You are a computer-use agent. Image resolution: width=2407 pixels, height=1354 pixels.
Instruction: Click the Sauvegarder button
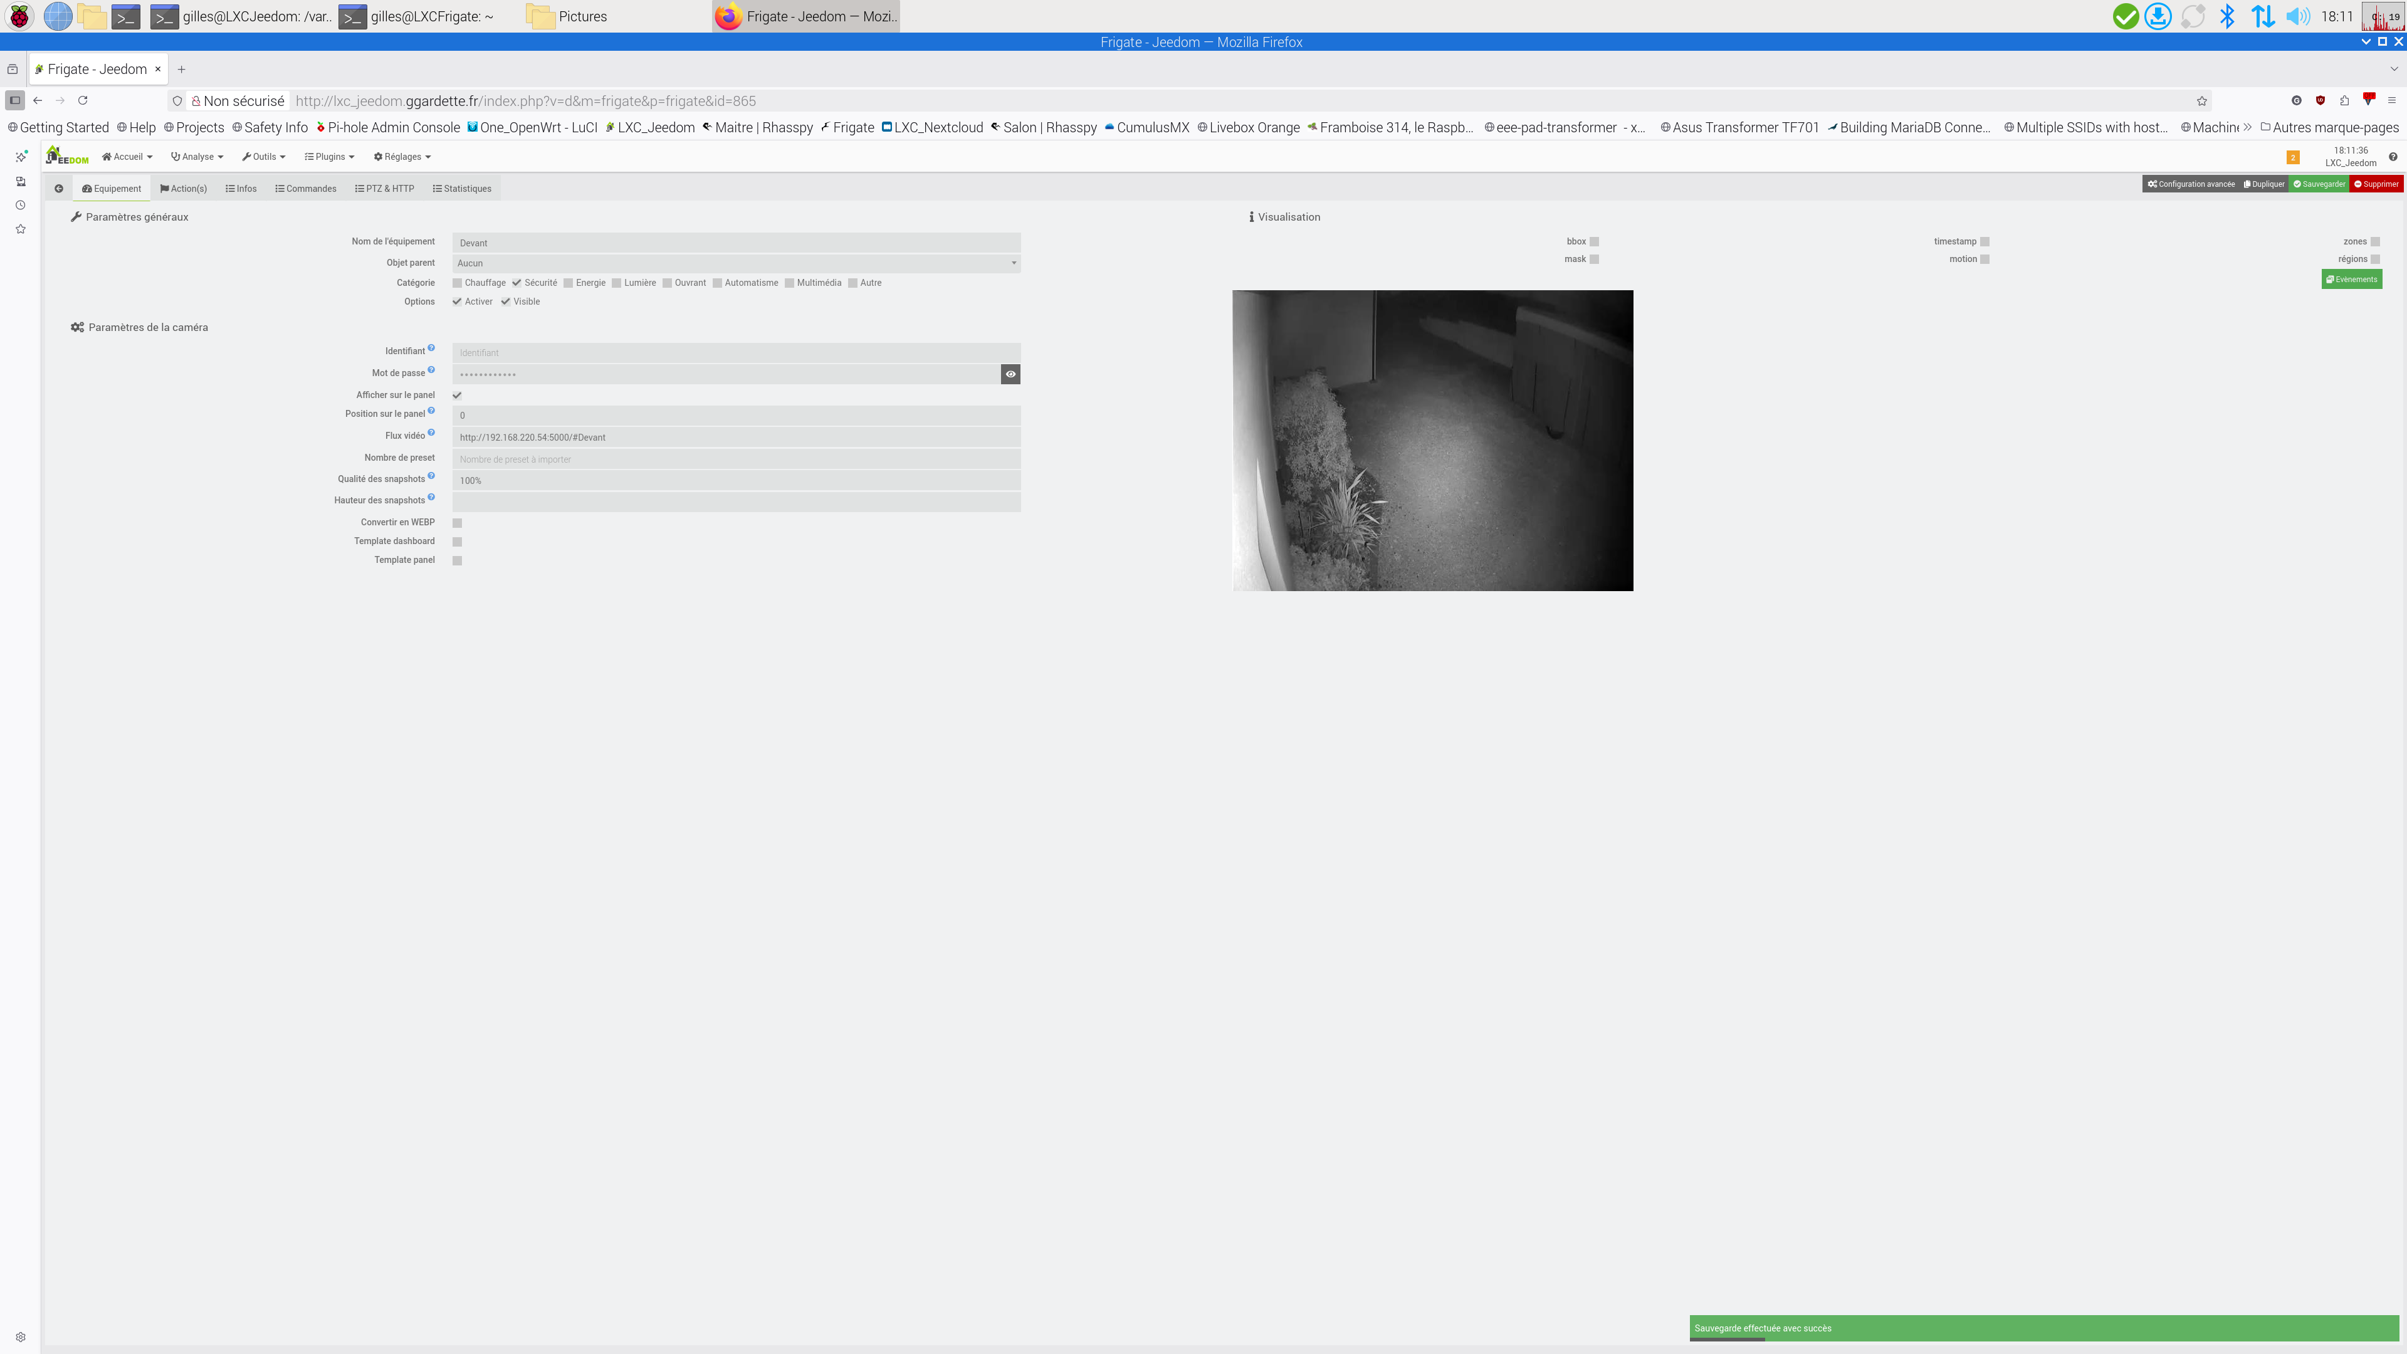[2319, 184]
